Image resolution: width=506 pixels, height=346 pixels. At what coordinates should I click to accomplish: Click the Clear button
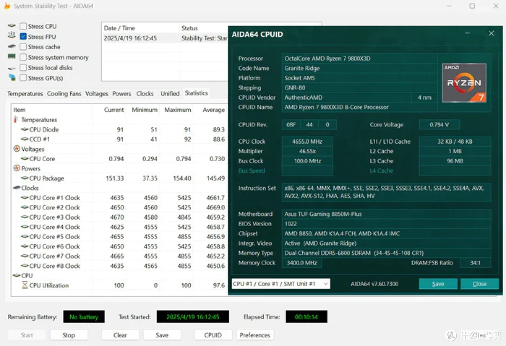tap(120, 335)
